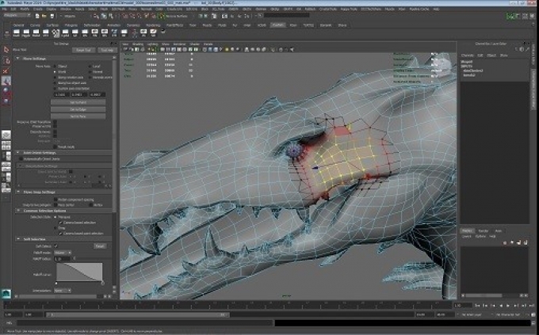Screen dimensions: 539x335
Task: Switch to the Surfaces shelf tab
Action: pyautogui.click(x=52, y=25)
